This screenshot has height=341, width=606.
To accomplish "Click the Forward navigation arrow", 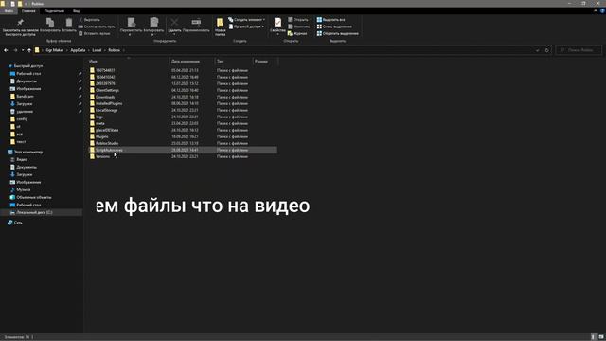I will tap(15, 50).
